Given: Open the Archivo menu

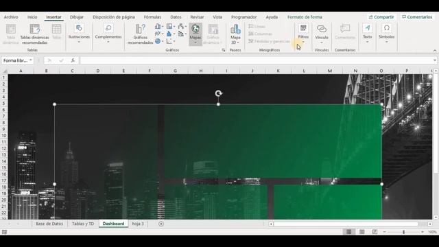Looking at the screenshot, I should click(x=11, y=17).
